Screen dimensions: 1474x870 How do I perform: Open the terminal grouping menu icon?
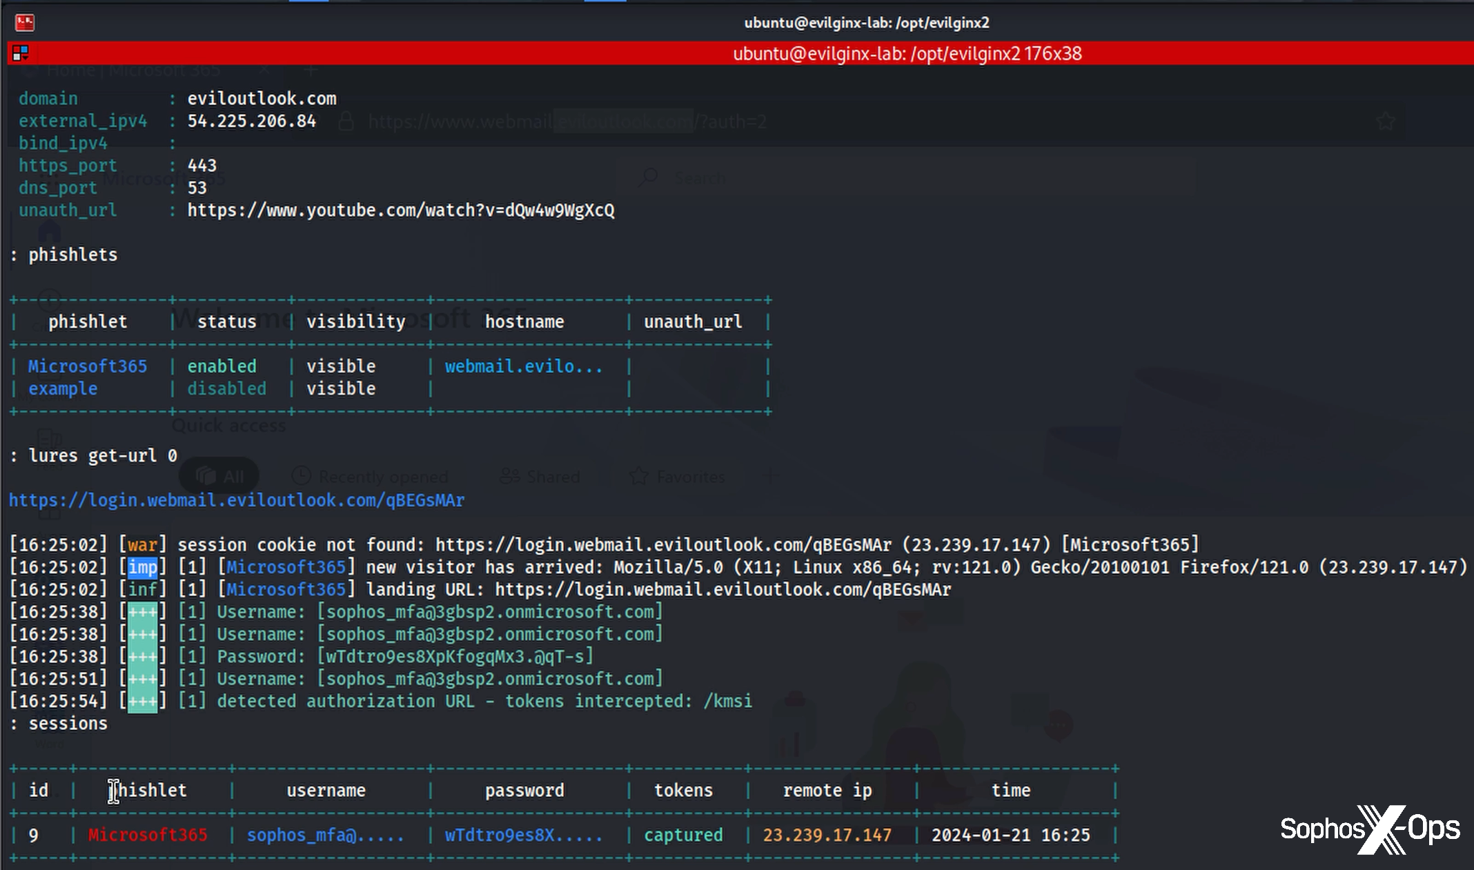(x=21, y=53)
